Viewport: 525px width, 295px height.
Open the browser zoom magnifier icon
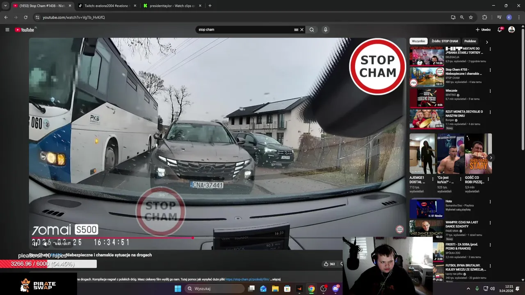click(462, 17)
